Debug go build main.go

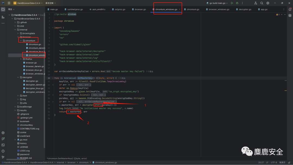pyautogui.click(x=237, y=3)
